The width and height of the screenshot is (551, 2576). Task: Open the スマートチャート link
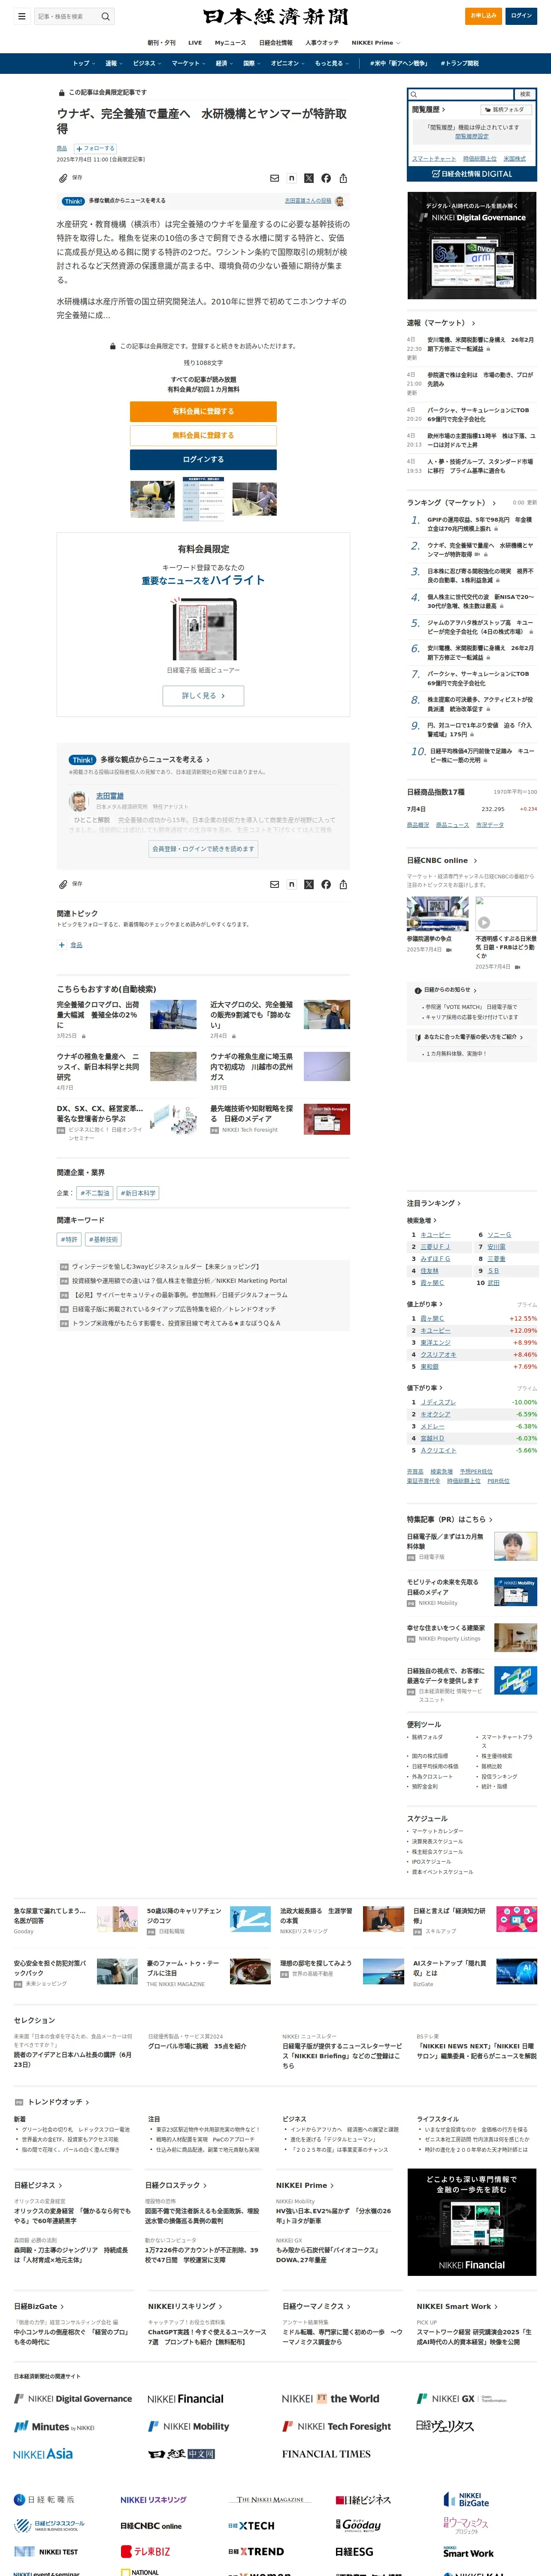434,158
